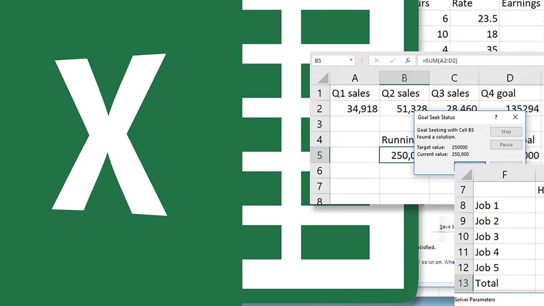Click the Step button in Goal Seek
The height and width of the screenshot is (306, 544).
[506, 132]
